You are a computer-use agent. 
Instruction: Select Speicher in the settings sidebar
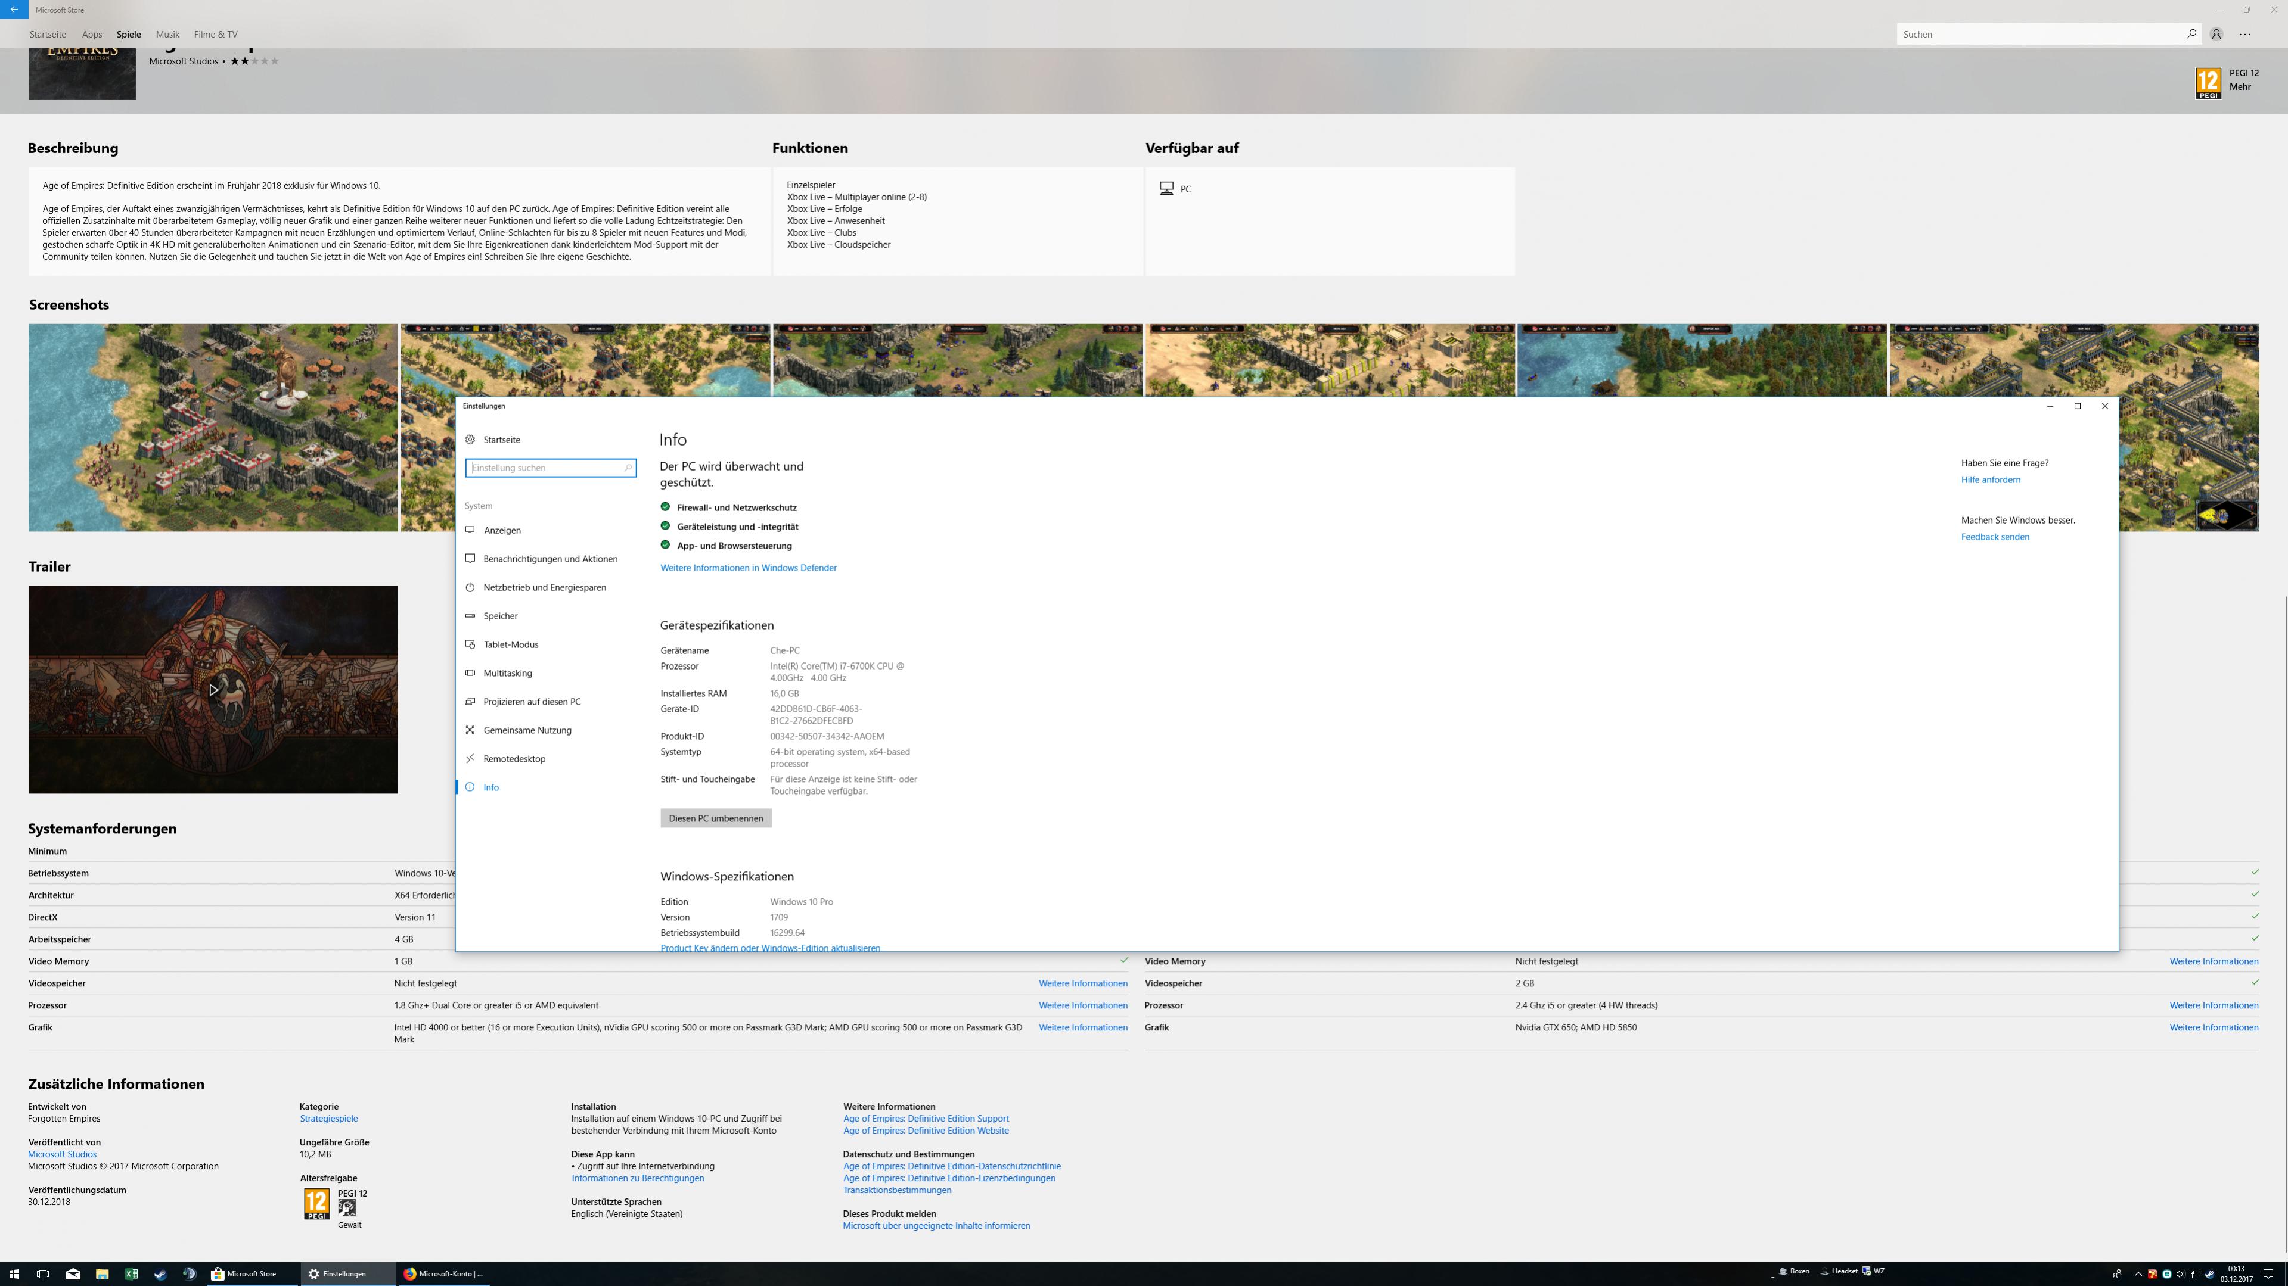pos(500,616)
